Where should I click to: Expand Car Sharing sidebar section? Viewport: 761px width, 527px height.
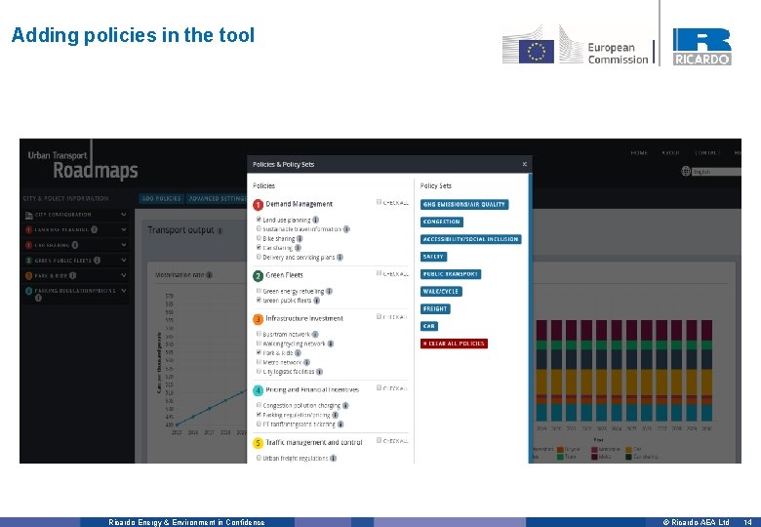[x=124, y=245]
